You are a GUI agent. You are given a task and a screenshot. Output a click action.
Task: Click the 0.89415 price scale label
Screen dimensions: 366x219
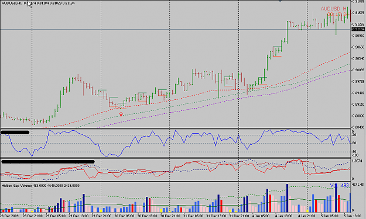pyautogui.click(x=358, y=93)
